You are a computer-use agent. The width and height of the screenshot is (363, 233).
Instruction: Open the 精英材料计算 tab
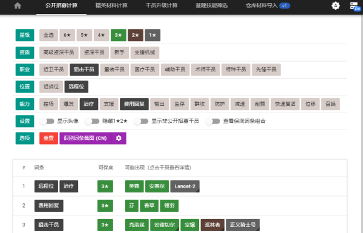[x=111, y=5]
